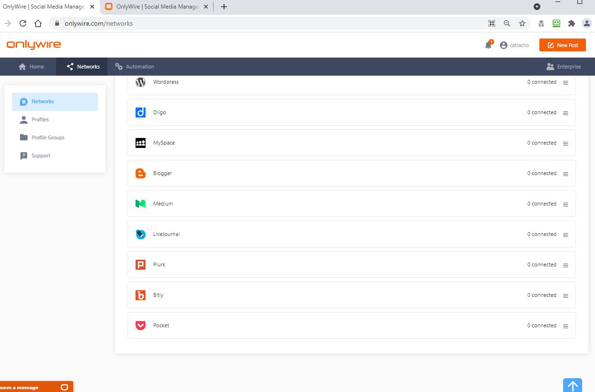Click the MySpace network icon

tap(140, 143)
